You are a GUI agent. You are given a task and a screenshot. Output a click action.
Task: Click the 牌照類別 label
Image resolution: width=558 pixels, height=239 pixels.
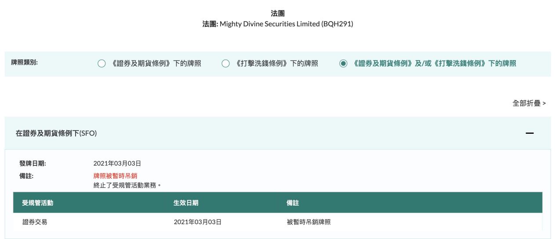pyautogui.click(x=25, y=63)
